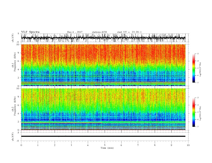Screen dimensions: 212x163
Task: Click the ch.1 Frequency (kHz) axis label
Action: tap(14, 65)
